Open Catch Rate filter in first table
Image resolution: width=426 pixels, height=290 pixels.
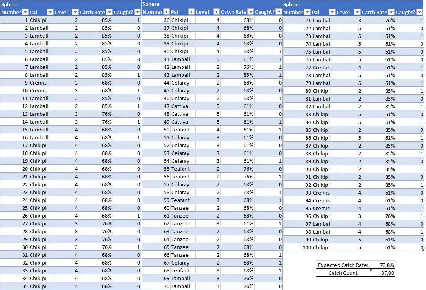[x=109, y=12]
